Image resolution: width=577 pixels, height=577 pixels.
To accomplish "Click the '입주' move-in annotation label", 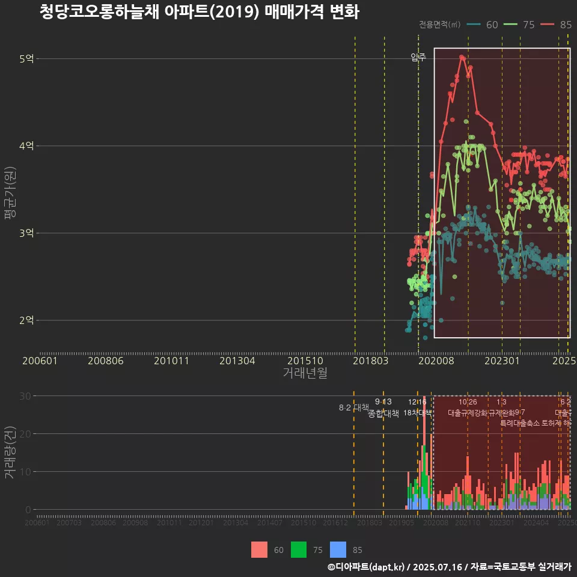I will click(418, 57).
